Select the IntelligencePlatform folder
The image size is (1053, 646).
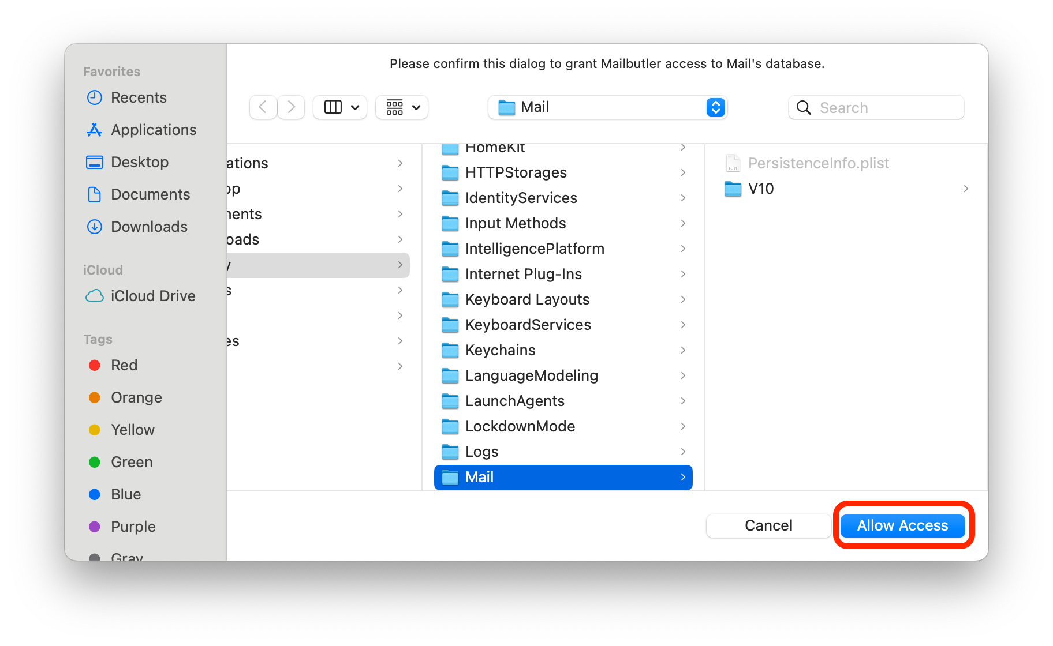563,249
